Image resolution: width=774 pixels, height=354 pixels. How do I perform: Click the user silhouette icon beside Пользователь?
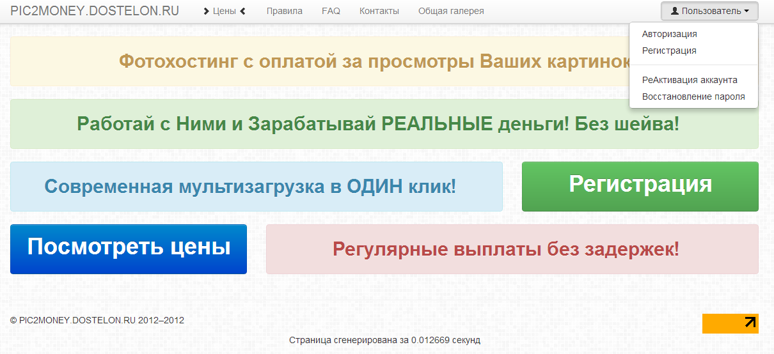[x=674, y=11]
